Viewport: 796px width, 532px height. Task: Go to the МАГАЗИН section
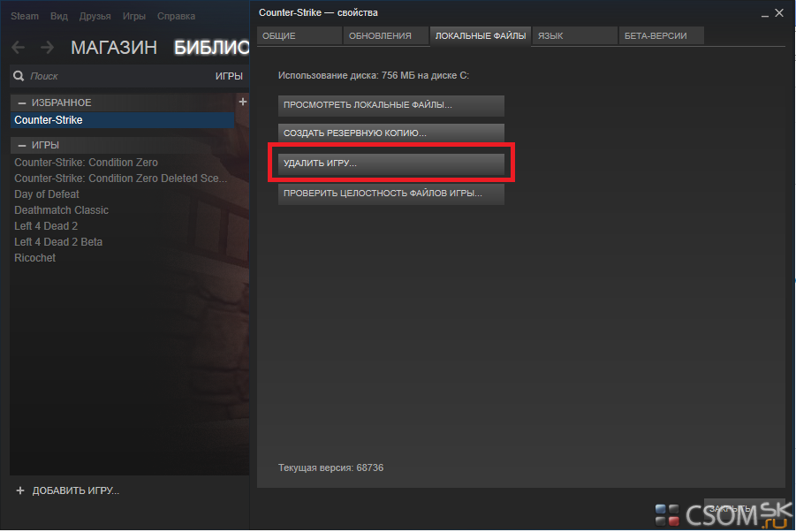coord(114,48)
